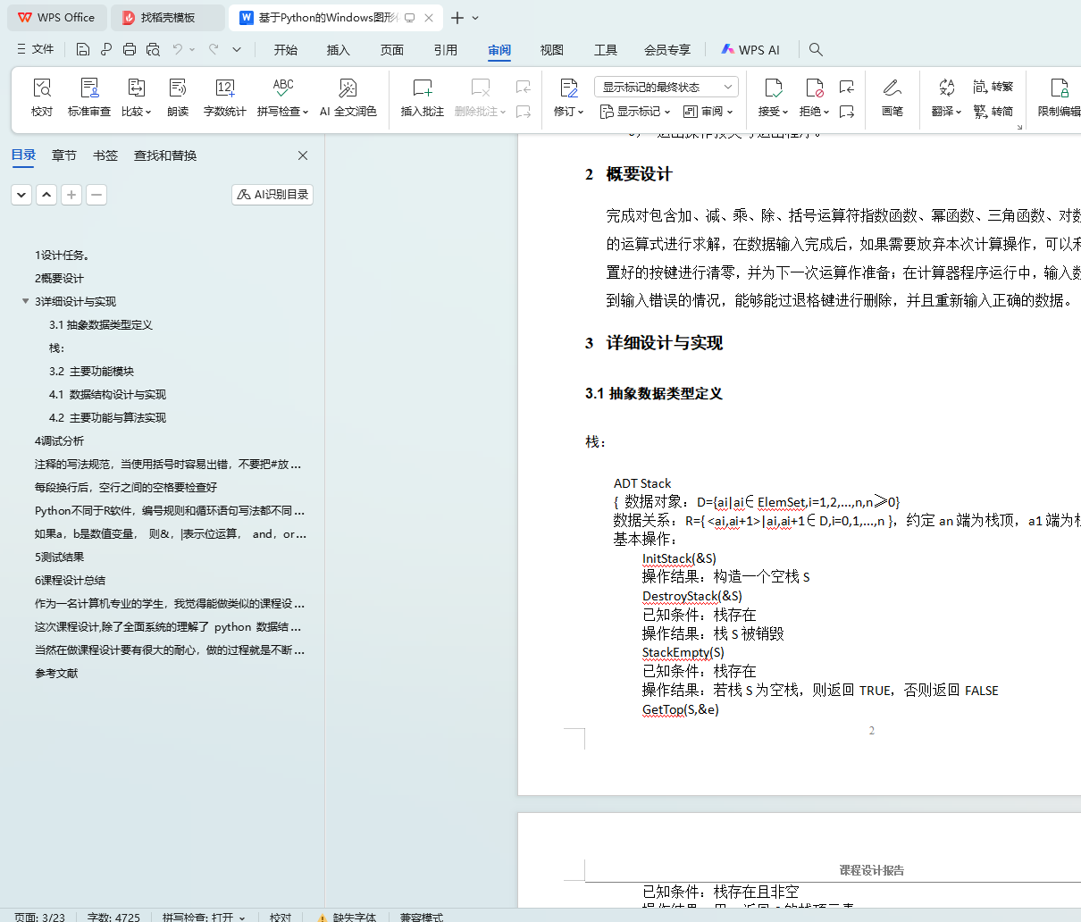Switch to the 页面 ribbon tab
This screenshot has height=922, width=1081.
click(x=392, y=50)
